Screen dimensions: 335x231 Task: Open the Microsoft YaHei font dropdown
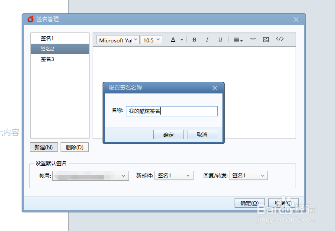[118, 40]
